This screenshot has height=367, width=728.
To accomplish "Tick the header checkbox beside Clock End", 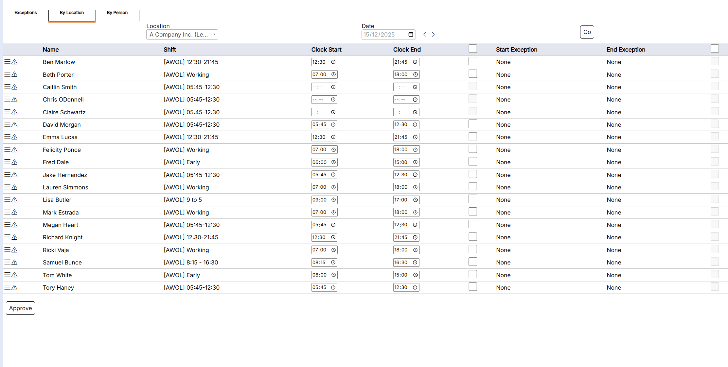I will (472, 49).
